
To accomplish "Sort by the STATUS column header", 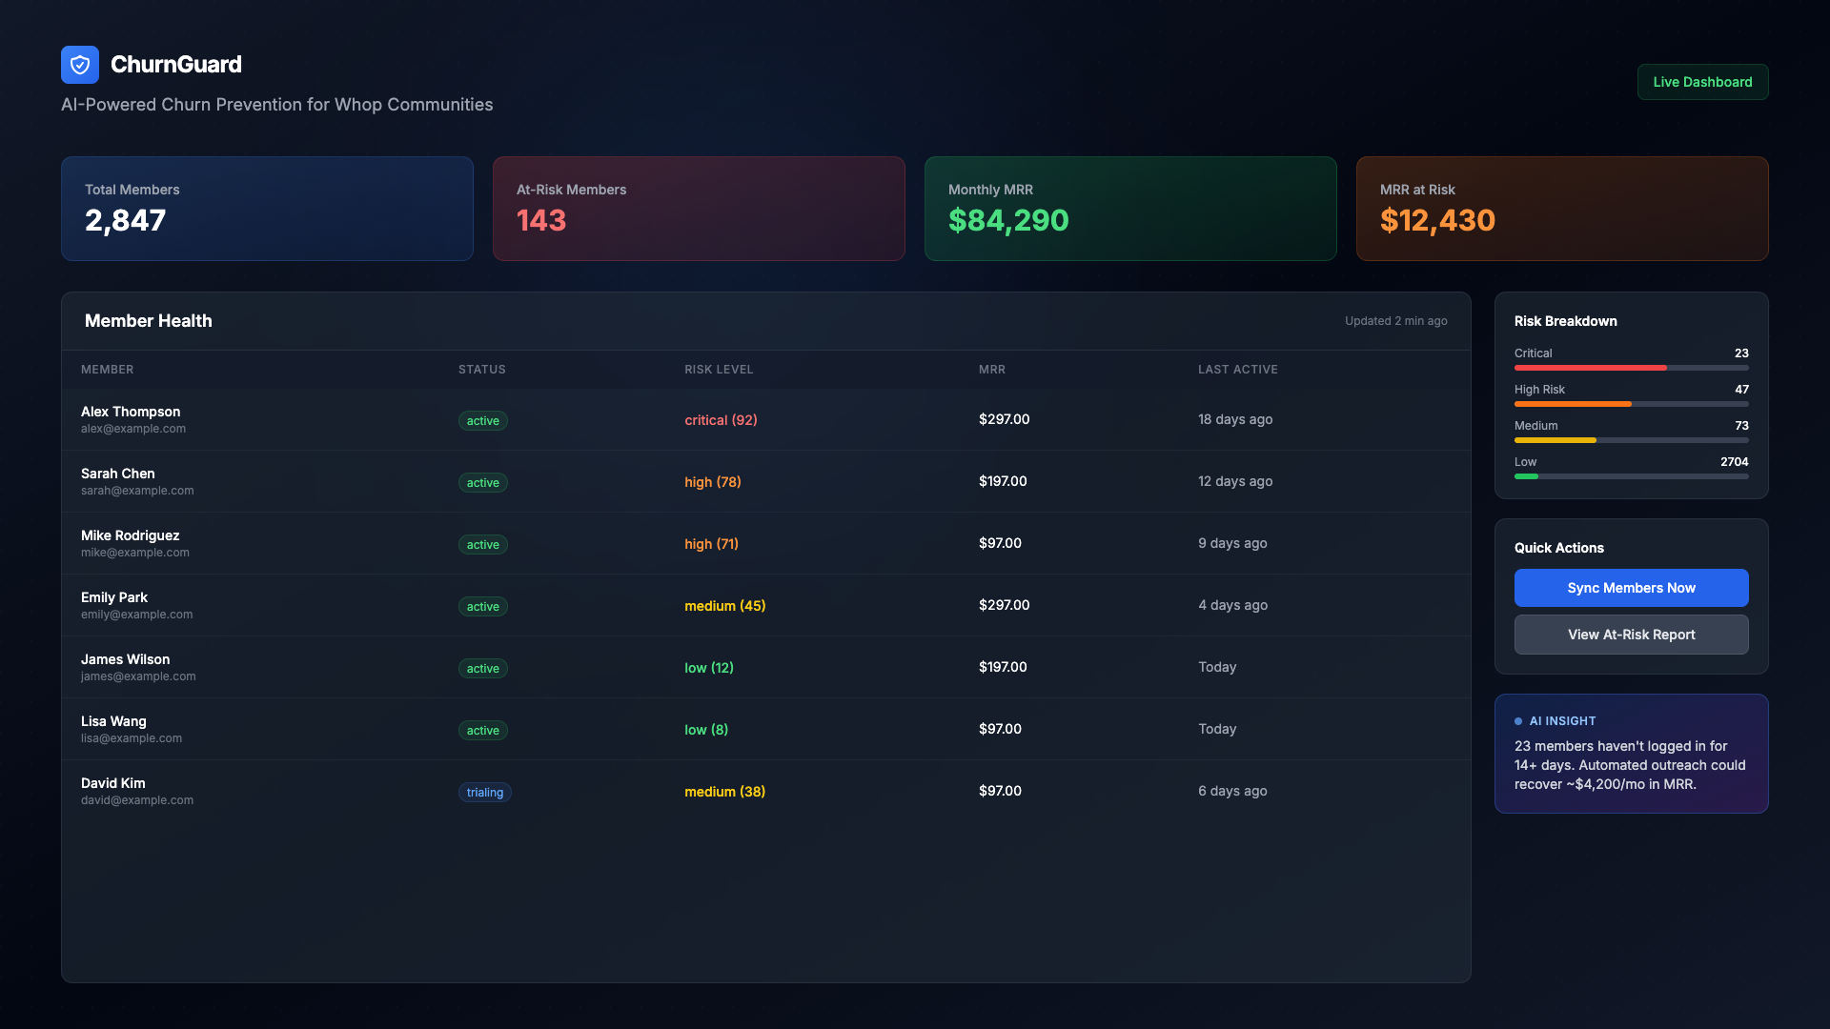I will 481,370.
